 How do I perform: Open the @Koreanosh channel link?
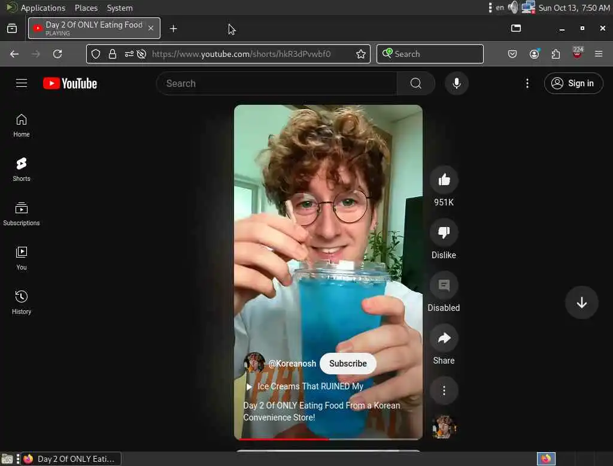coord(292,364)
